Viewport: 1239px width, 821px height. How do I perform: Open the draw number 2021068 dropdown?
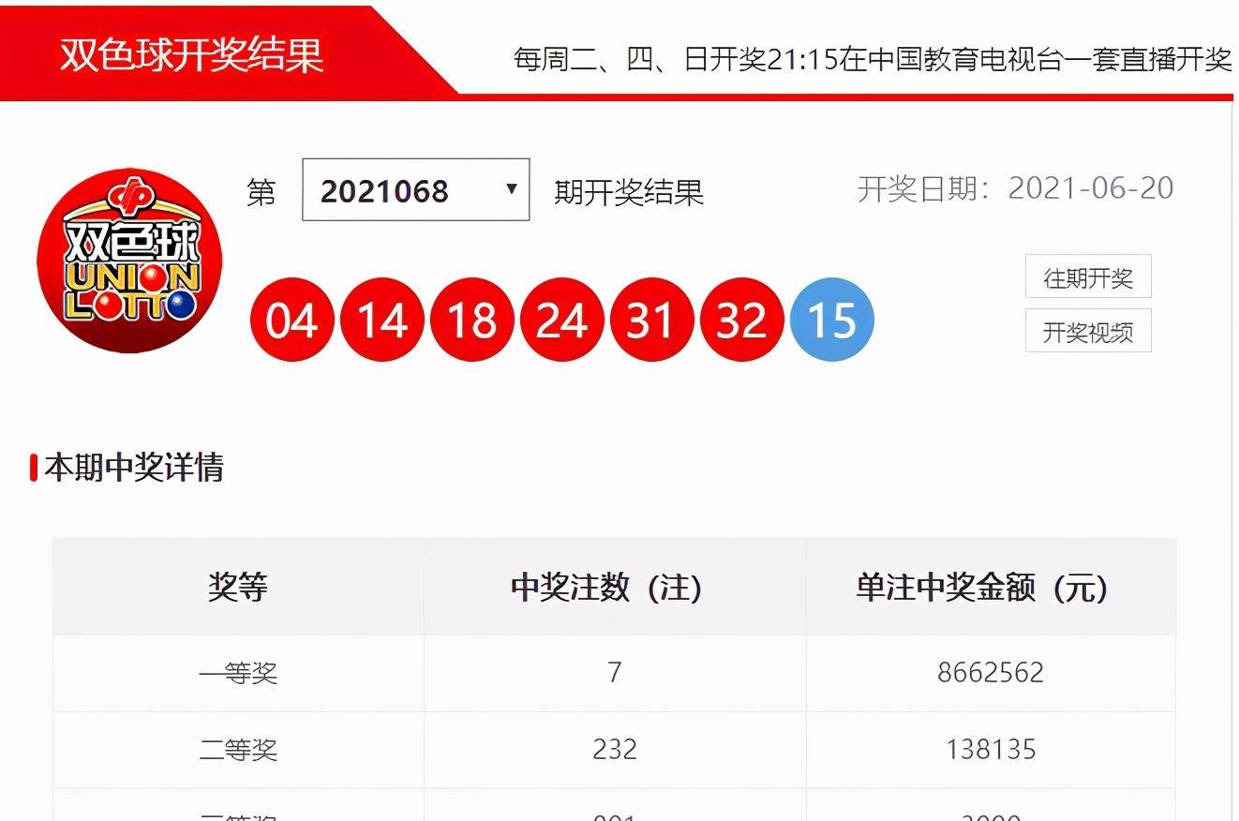(x=415, y=190)
